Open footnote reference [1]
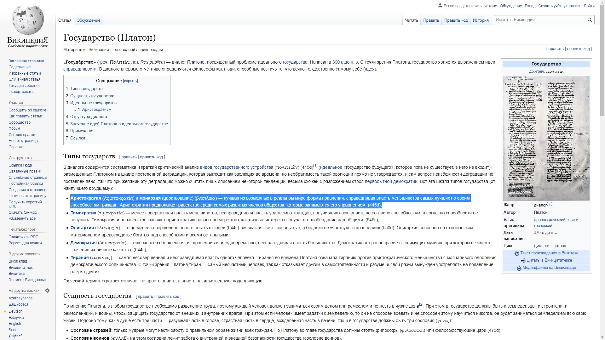This screenshot has height=340, width=605. click(315, 166)
